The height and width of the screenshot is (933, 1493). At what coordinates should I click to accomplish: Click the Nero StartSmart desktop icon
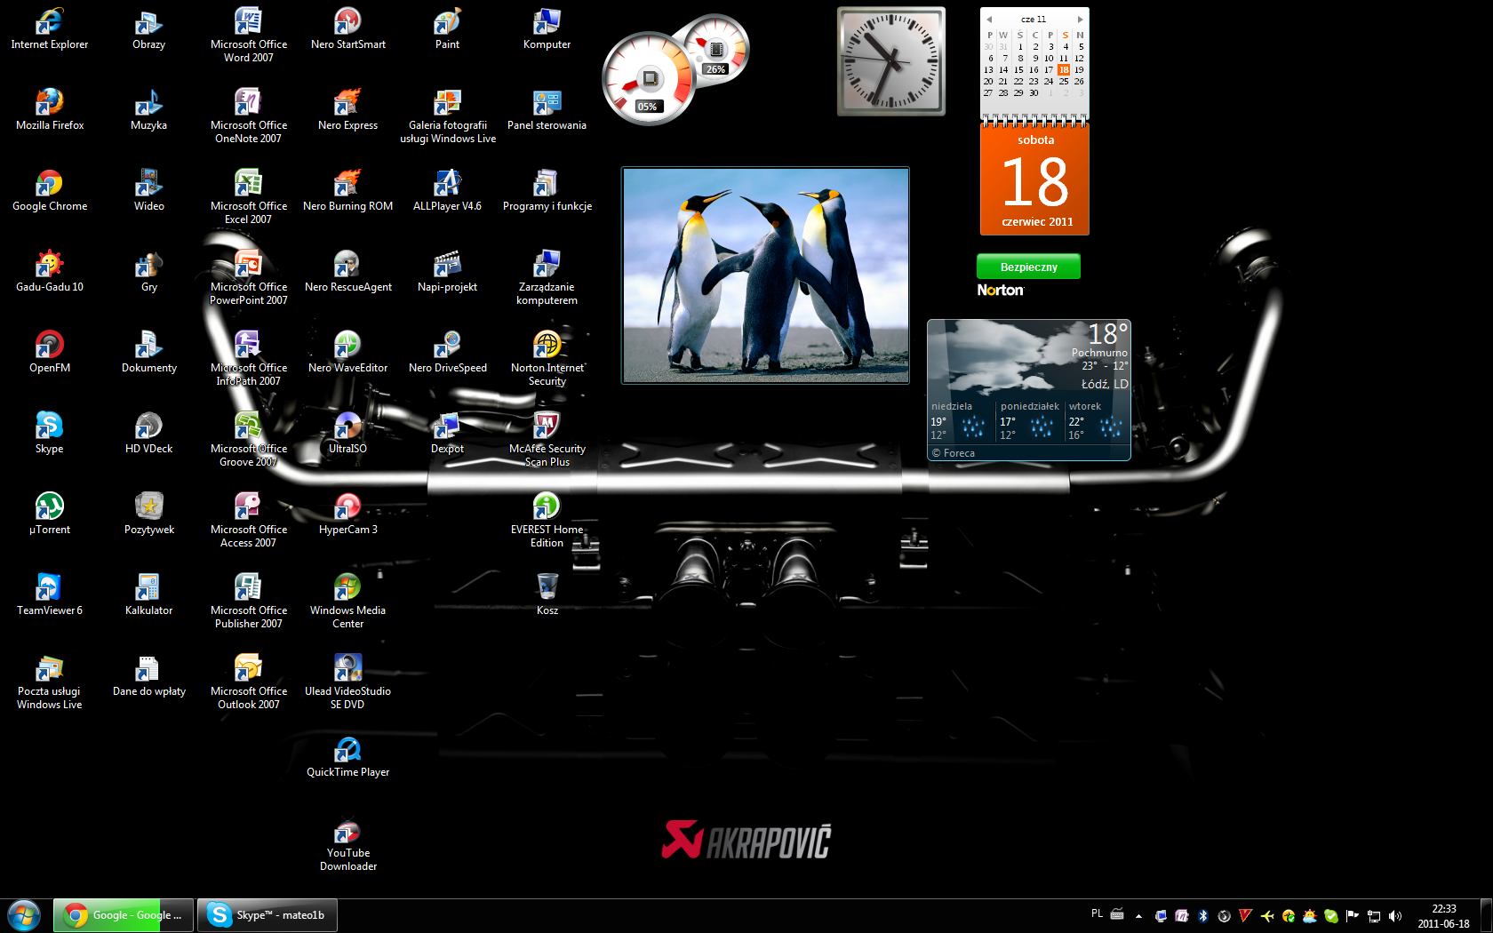click(348, 29)
